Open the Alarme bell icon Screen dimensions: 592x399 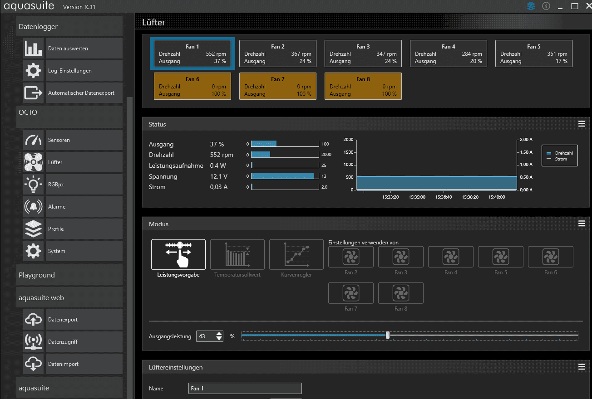point(33,207)
